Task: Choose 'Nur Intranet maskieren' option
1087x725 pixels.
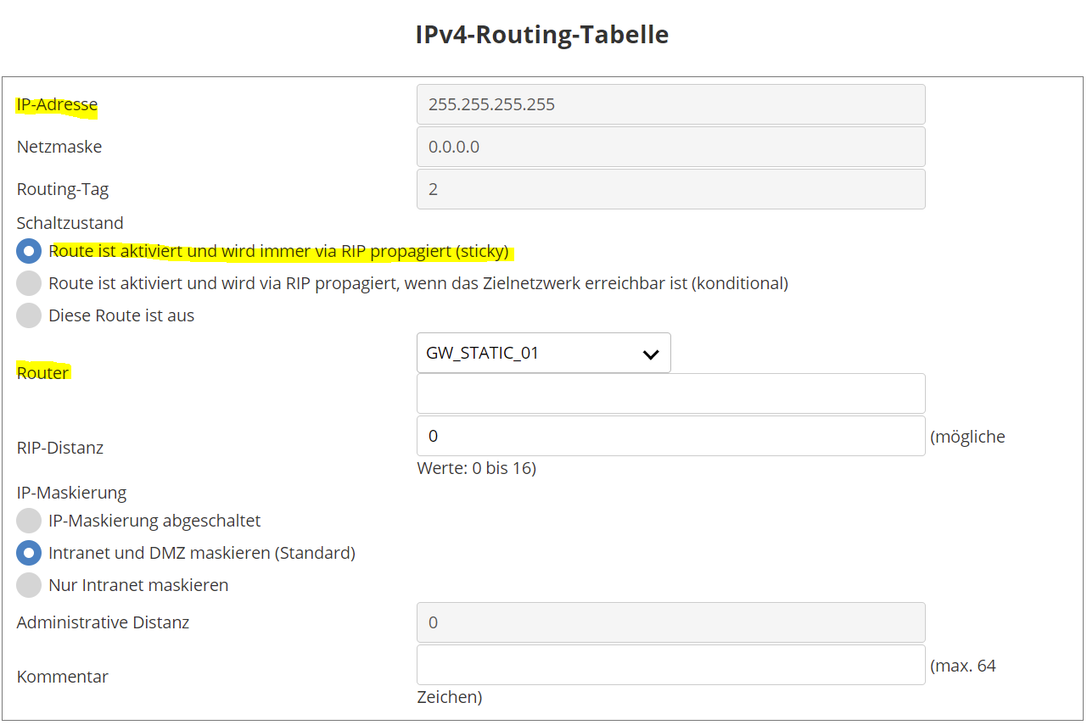Action: pyautogui.click(x=29, y=585)
